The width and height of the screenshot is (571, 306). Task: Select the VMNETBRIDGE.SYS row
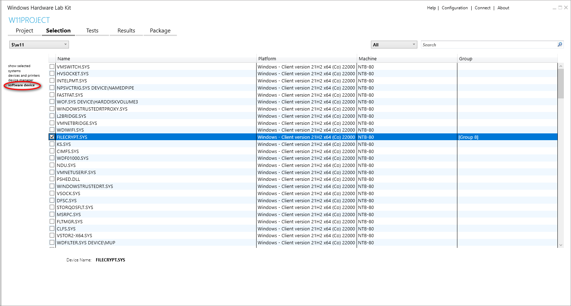[x=303, y=123]
